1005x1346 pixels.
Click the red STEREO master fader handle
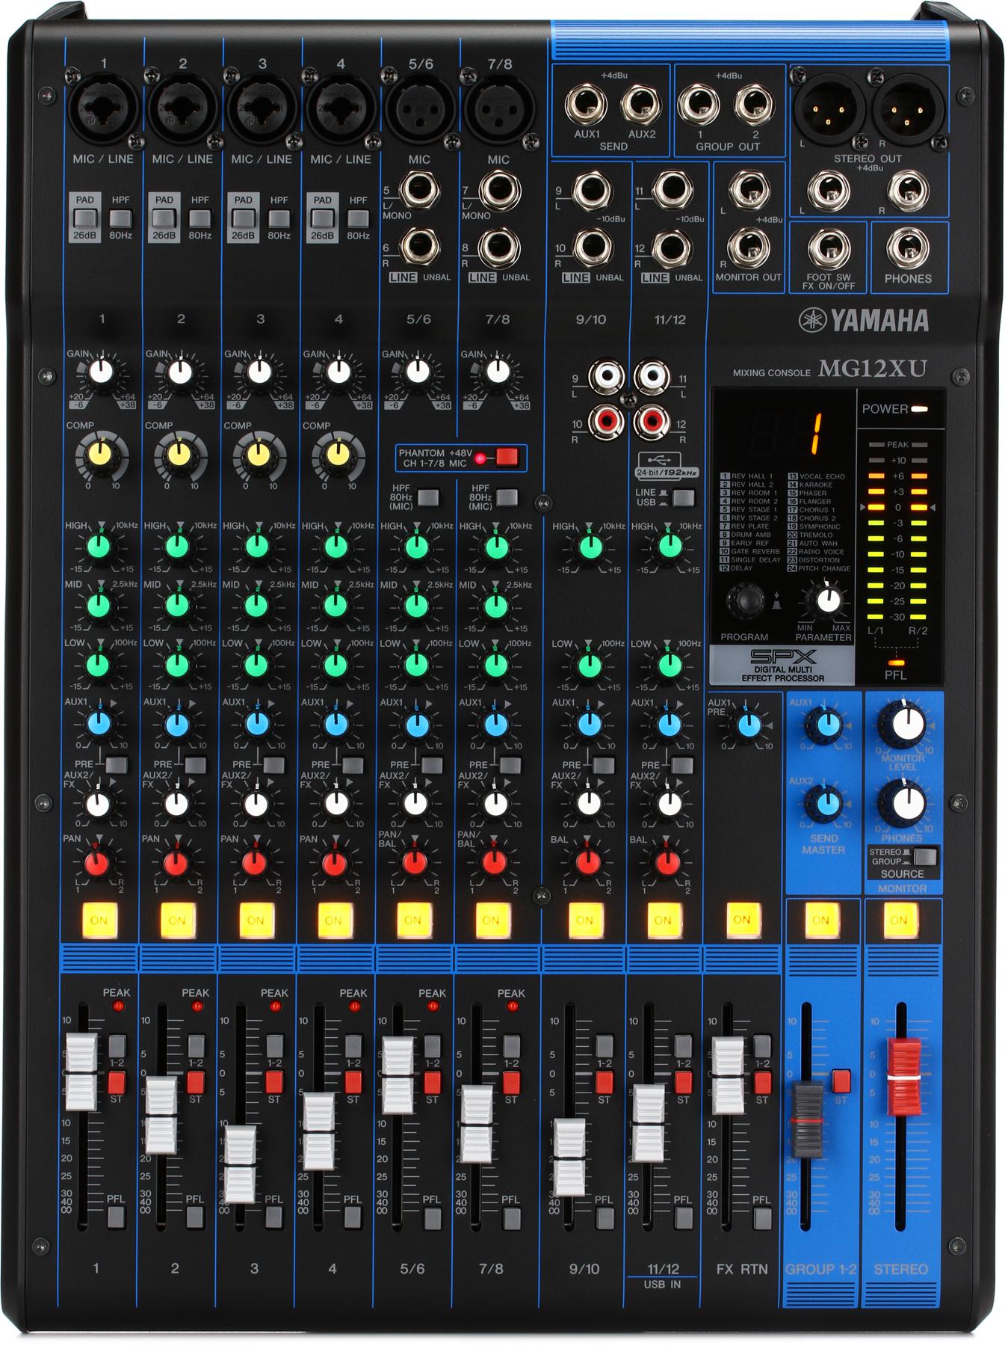(x=903, y=1067)
